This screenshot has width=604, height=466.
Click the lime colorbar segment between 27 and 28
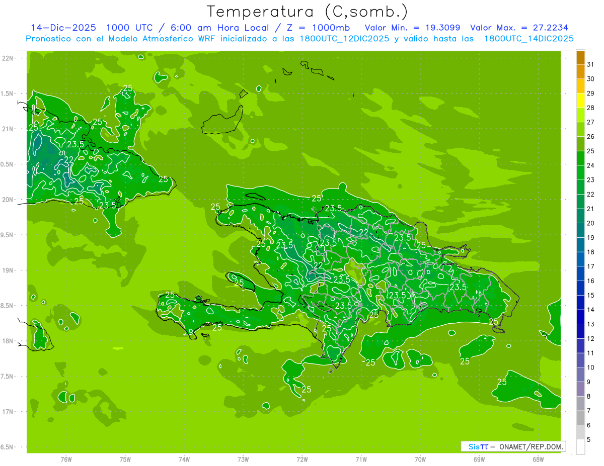click(x=580, y=115)
